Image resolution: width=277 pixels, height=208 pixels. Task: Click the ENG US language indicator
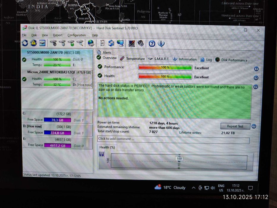pyautogui.click(x=221, y=188)
